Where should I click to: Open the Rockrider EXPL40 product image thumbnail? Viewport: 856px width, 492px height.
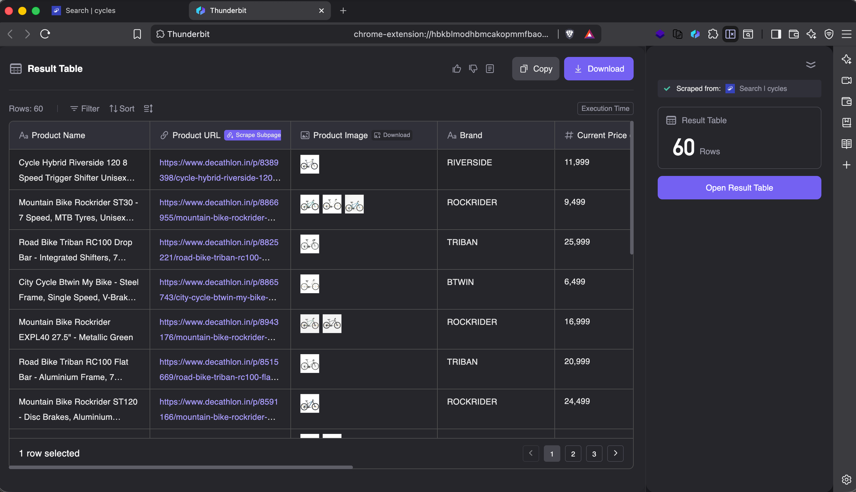point(309,323)
